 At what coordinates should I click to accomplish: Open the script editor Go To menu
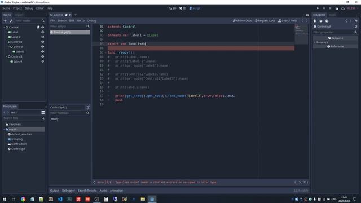tap(81, 21)
